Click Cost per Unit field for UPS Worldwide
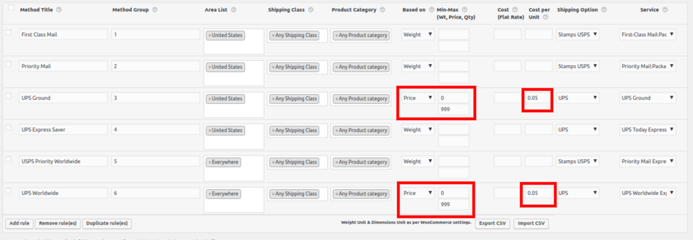This screenshot has height=240, width=693. click(x=538, y=193)
